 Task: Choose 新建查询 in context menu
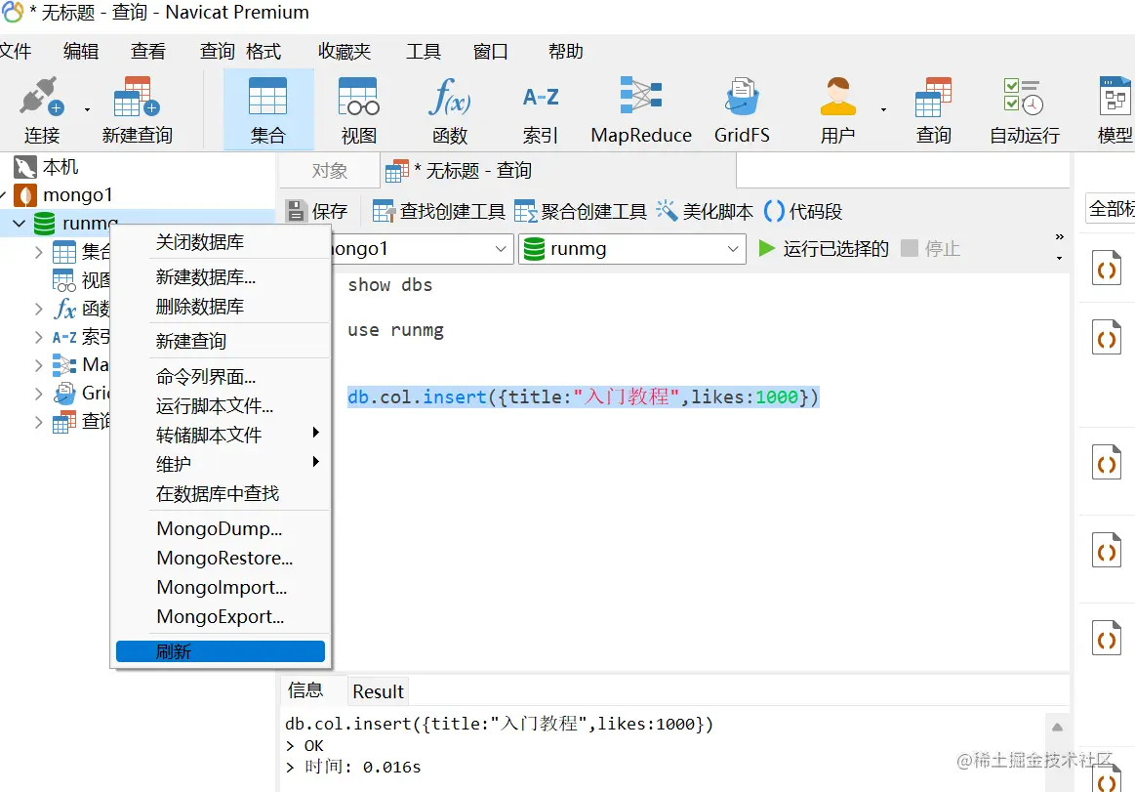(x=222, y=341)
